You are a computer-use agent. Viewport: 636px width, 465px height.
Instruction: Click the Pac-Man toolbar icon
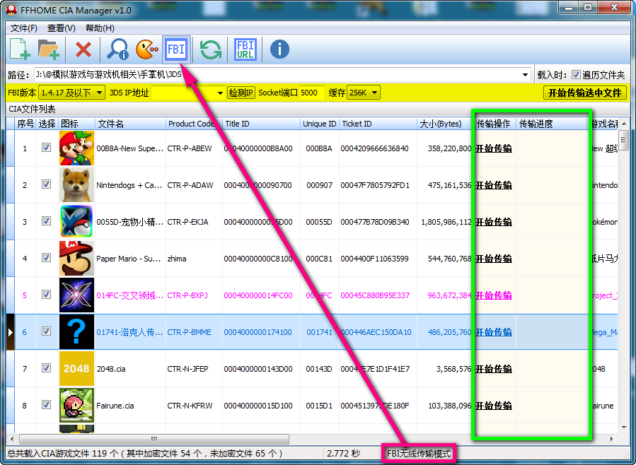(147, 49)
